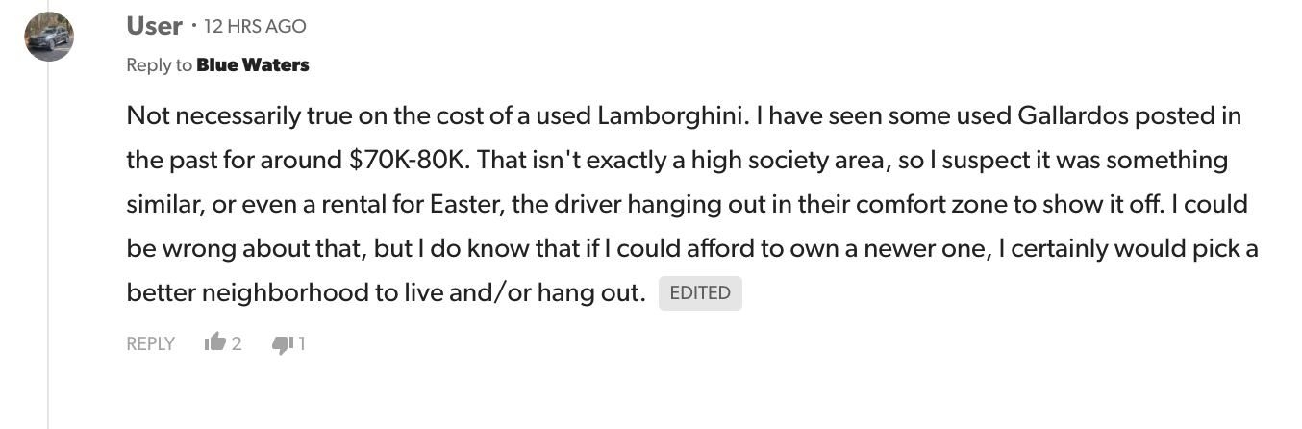Click the "Reply to" label text
The width and height of the screenshot is (1302, 429).
coord(160,65)
